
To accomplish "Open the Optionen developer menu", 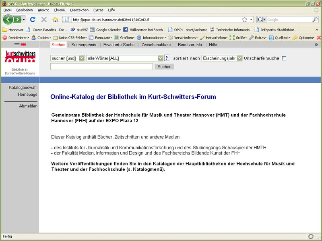I will tap(303, 37).
